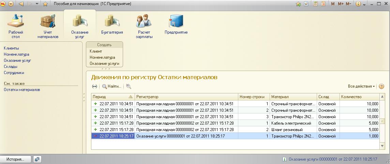Screen dimensions: 390x164
Task: Open Оказание услуг navigation link
Action: pyautogui.click(x=17, y=60)
